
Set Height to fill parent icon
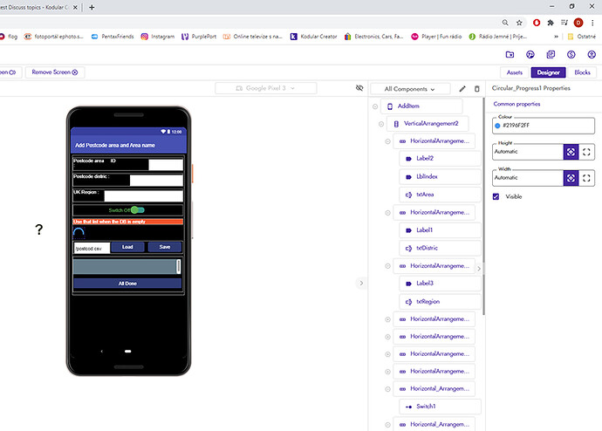[x=587, y=152]
